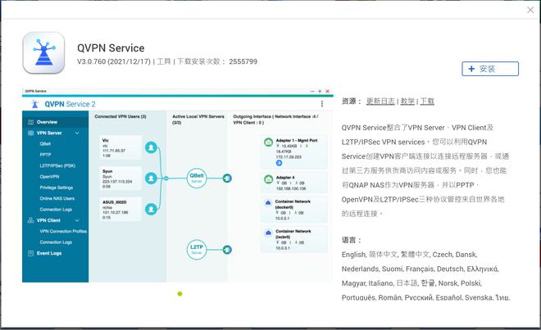Click the version text V3.0.760 (2021/12/17)

(x=114, y=61)
